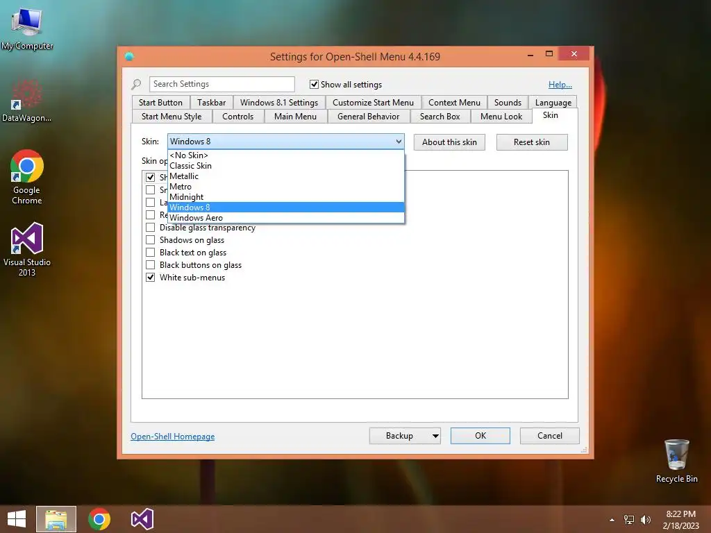Uncheck the first checked skin option
711x533 pixels.
(x=150, y=177)
